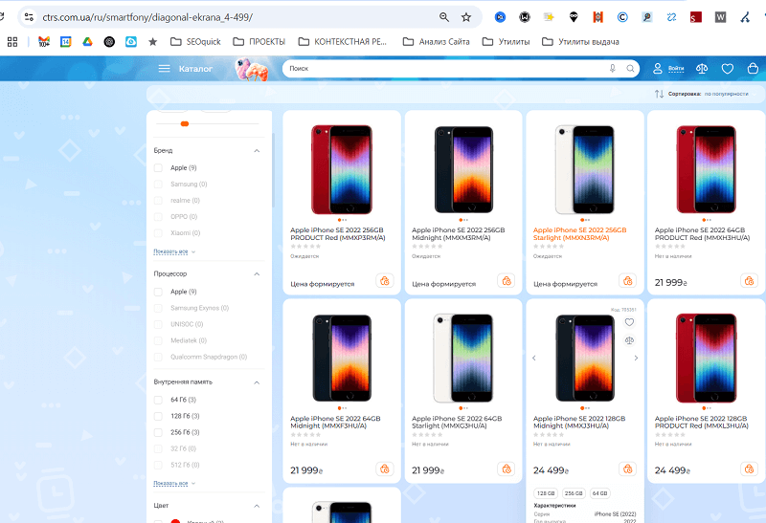Image resolution: width=766 pixels, height=523 pixels.
Task: Open the Gmail bookmark icon
Action: point(44,42)
